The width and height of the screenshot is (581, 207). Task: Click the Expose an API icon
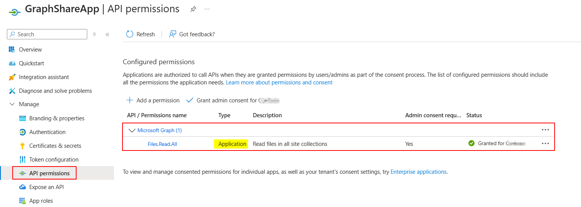(x=22, y=187)
